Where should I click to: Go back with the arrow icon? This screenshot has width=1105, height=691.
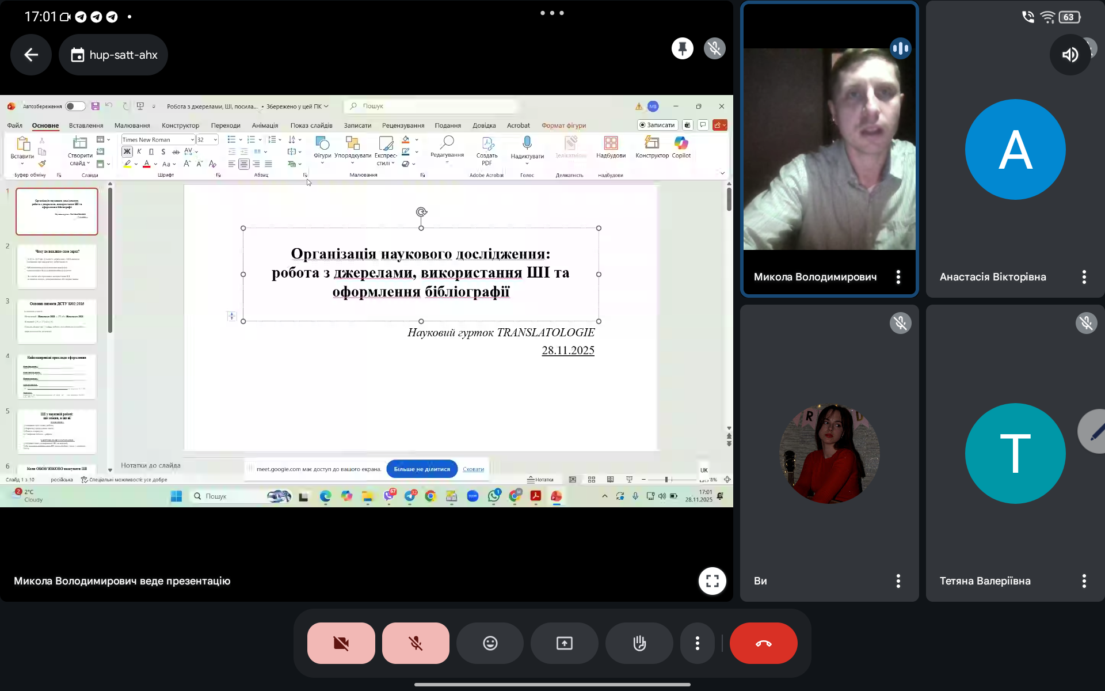(x=31, y=55)
